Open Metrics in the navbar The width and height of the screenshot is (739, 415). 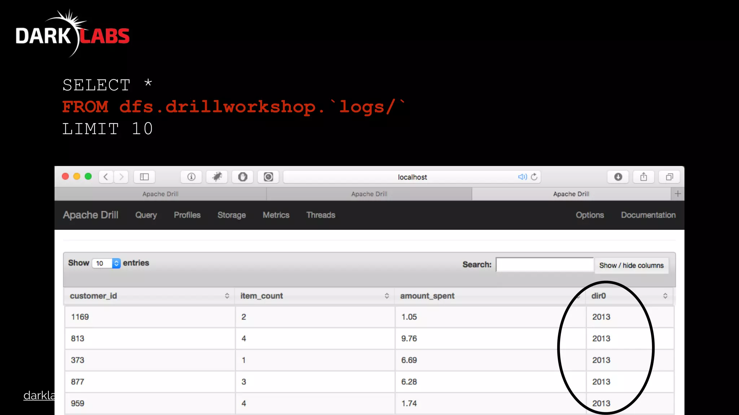(276, 215)
